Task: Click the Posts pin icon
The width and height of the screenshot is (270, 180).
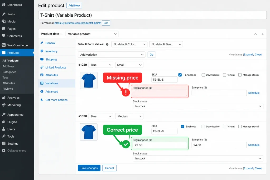Action: [x=4, y=14]
